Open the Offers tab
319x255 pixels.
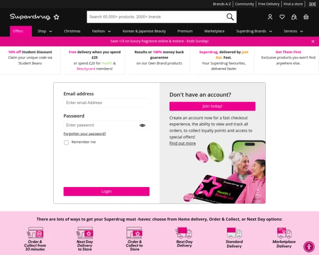(21, 31)
